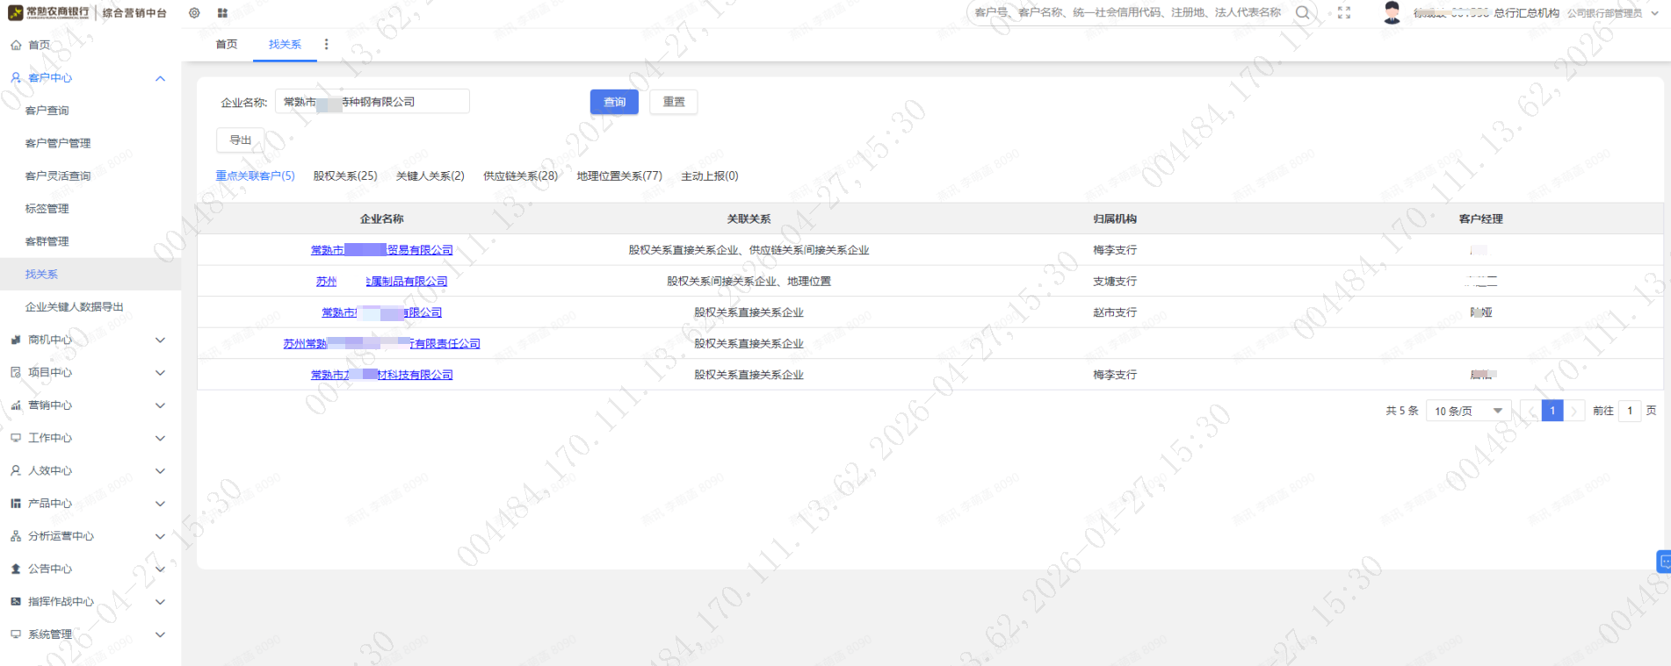Open the settings gear in the top bar
Viewport: 1671px width, 666px height.
[194, 13]
